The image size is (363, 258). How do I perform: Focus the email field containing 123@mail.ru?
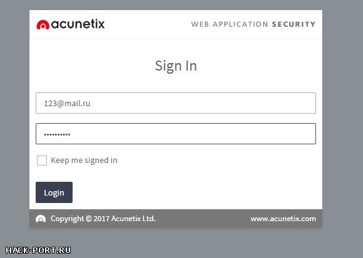click(176, 103)
